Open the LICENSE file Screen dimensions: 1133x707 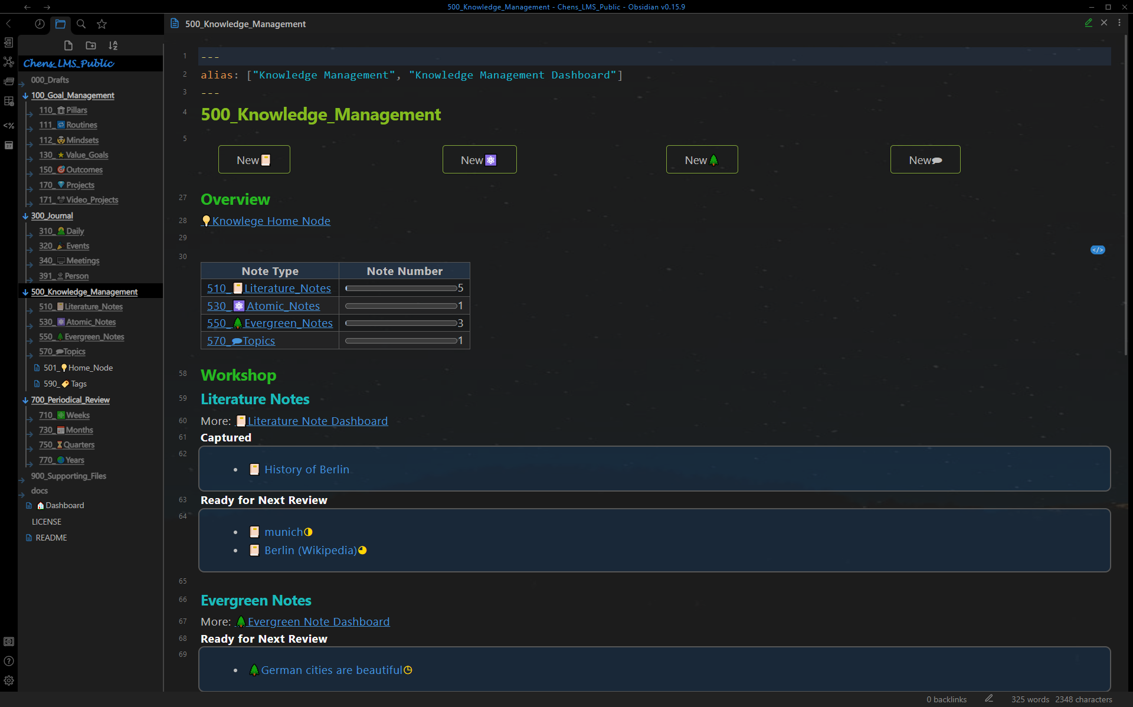coord(47,522)
